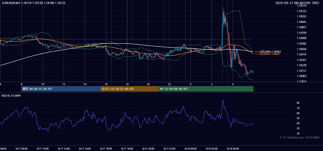The image size is (323, 151).
Task: Click price axis value 1.18416
Action: (x=302, y=54)
